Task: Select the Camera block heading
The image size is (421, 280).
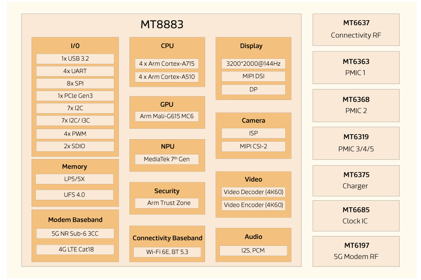Action: [x=253, y=121]
